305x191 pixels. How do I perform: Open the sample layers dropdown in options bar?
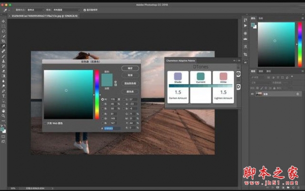point(66,10)
